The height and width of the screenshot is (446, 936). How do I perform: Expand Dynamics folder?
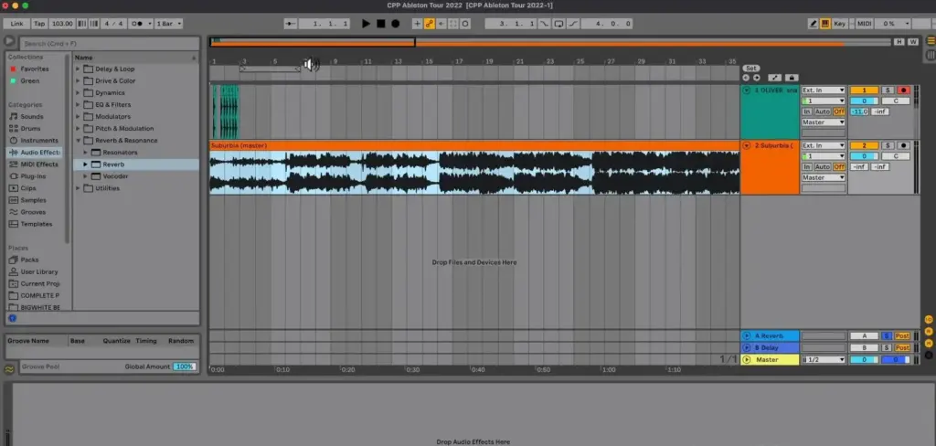(x=78, y=92)
